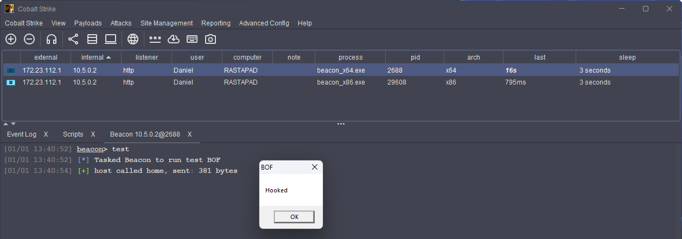View keystrokes via keyboard icon
Screen dimensions: 682x239
pyautogui.click(x=192, y=39)
